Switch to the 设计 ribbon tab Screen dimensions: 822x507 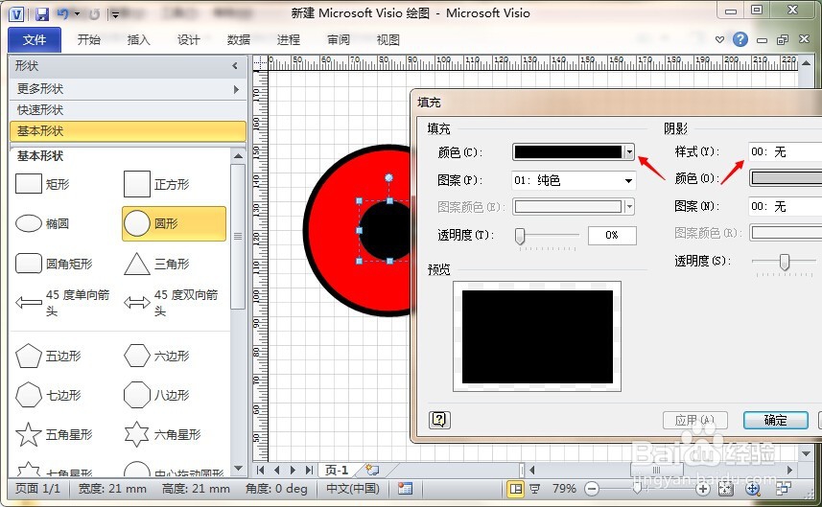[188, 40]
